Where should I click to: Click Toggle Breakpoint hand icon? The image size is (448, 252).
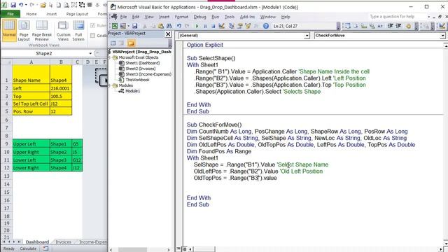pos(408,26)
